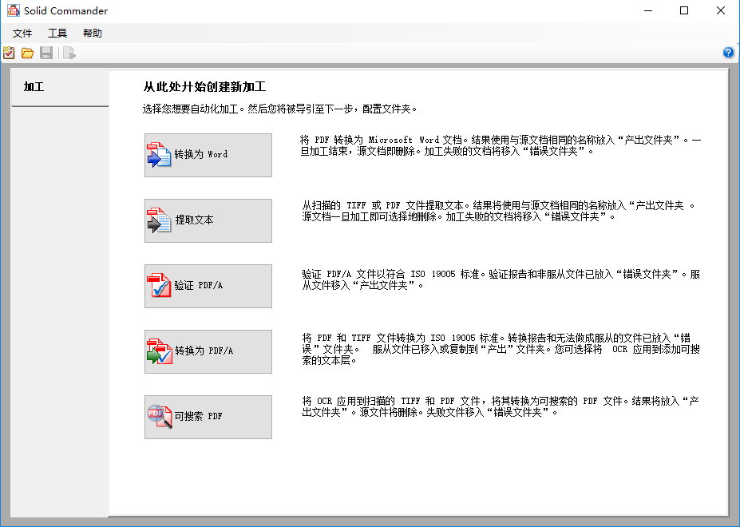Click the 转换为 PDF/A button
This screenshot has width=740, height=527.
point(208,351)
